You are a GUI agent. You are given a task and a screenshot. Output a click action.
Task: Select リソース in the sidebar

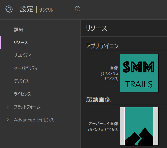click(21, 42)
